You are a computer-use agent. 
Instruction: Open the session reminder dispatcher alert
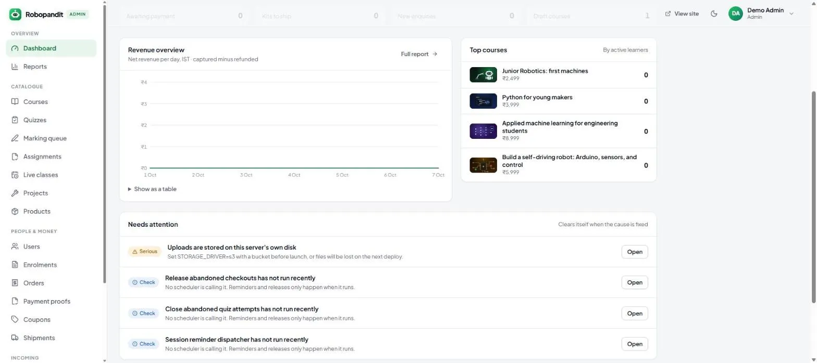(x=635, y=344)
